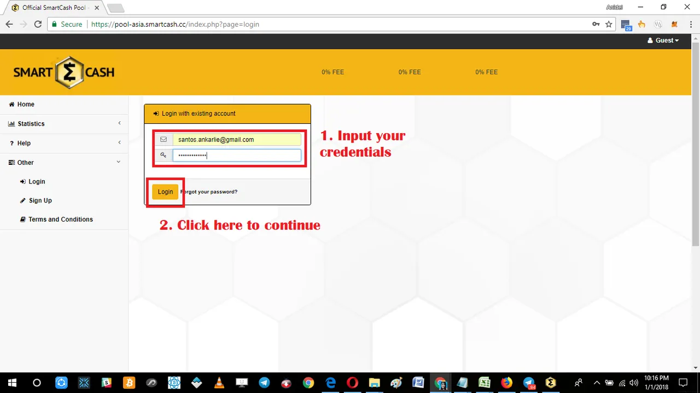Click the SmartCash logo in the header
The height and width of the screenshot is (393, 700).
pyautogui.click(x=64, y=72)
